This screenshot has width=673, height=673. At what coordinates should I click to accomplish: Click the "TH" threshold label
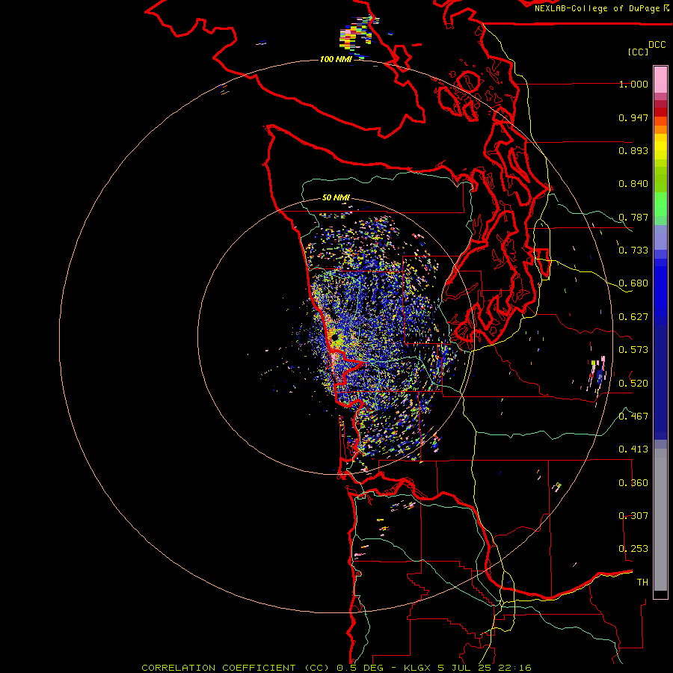(642, 583)
